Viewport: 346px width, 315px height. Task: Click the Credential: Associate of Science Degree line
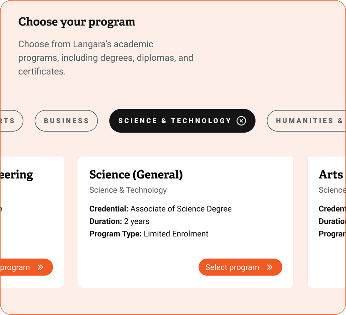click(161, 209)
